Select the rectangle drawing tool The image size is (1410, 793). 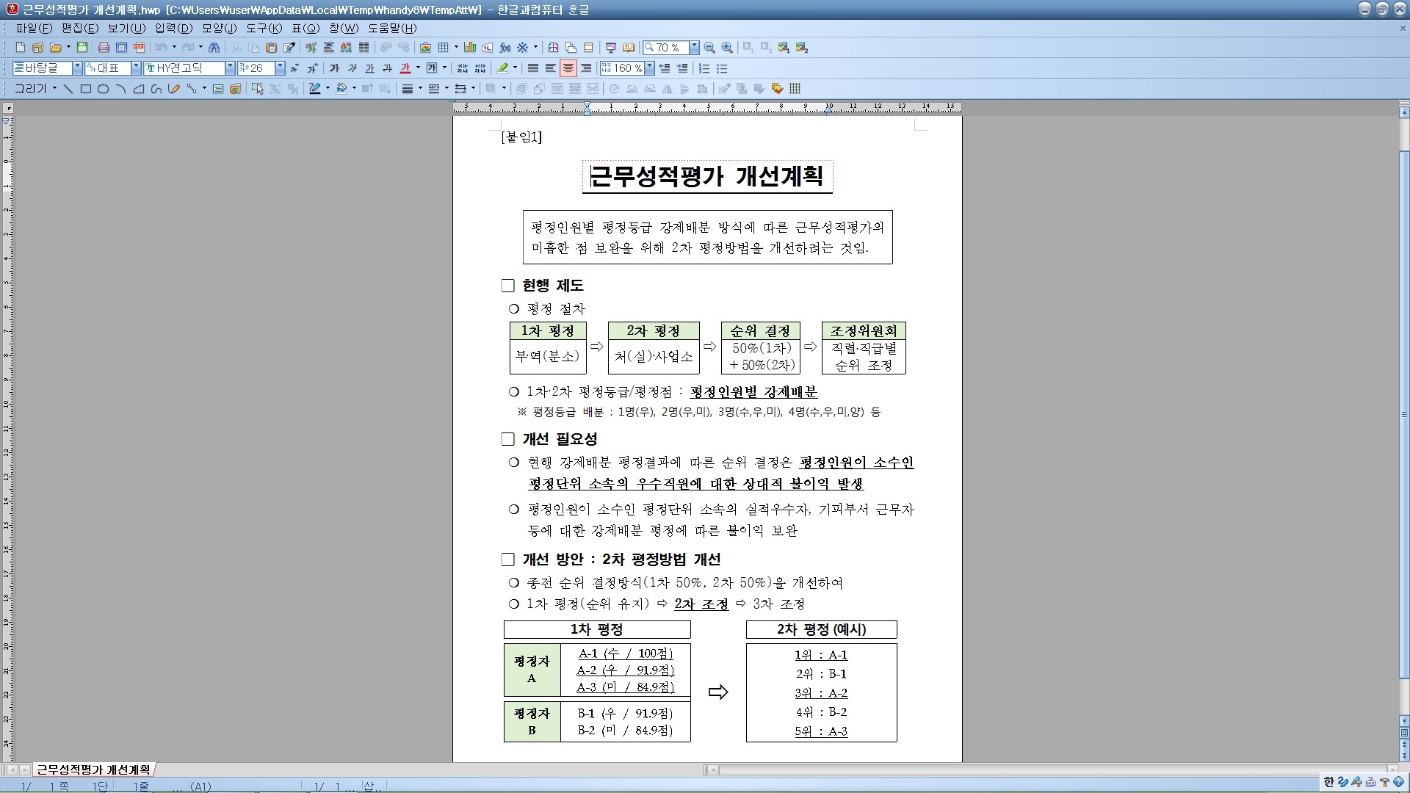pos(85,89)
